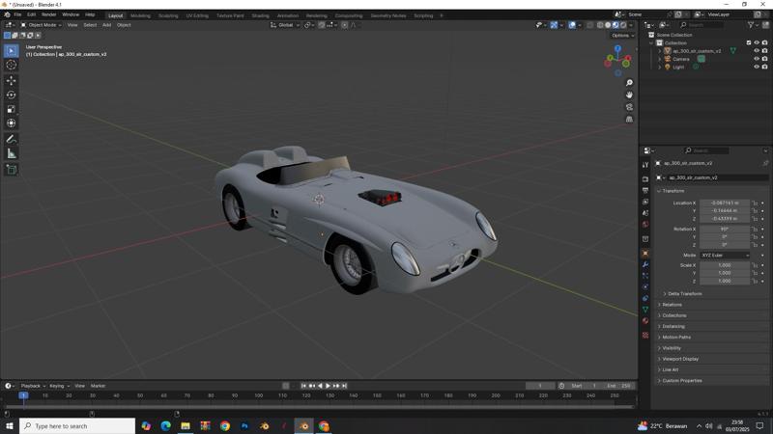Click the Rotation X value field
This screenshot has height=434, width=773.
[724, 230]
